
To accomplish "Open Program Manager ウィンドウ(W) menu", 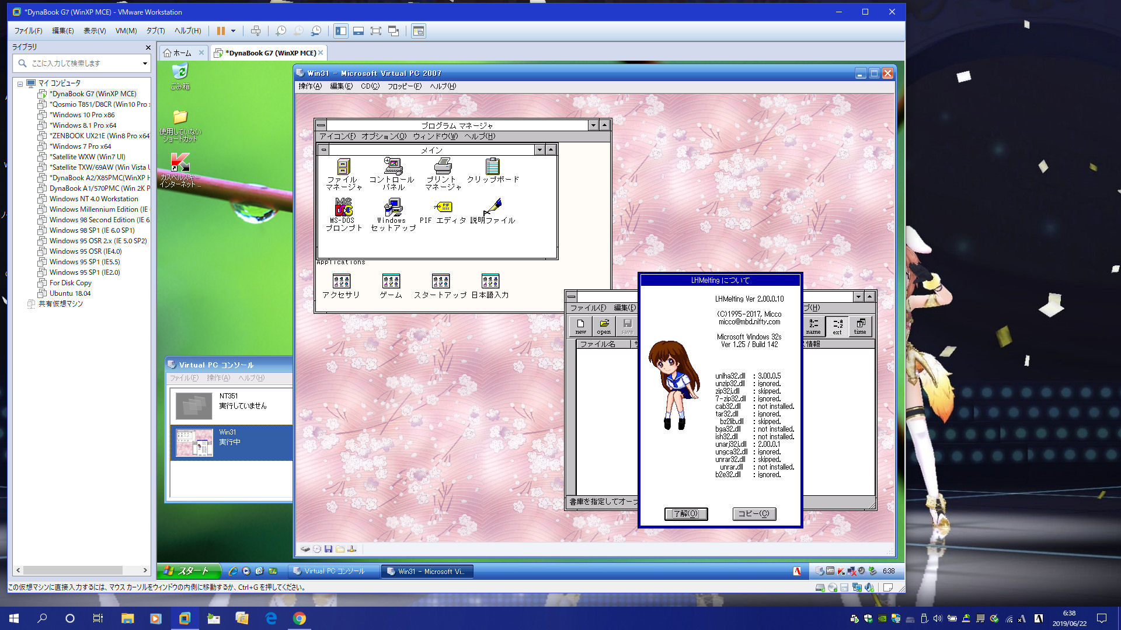I will tap(435, 136).
